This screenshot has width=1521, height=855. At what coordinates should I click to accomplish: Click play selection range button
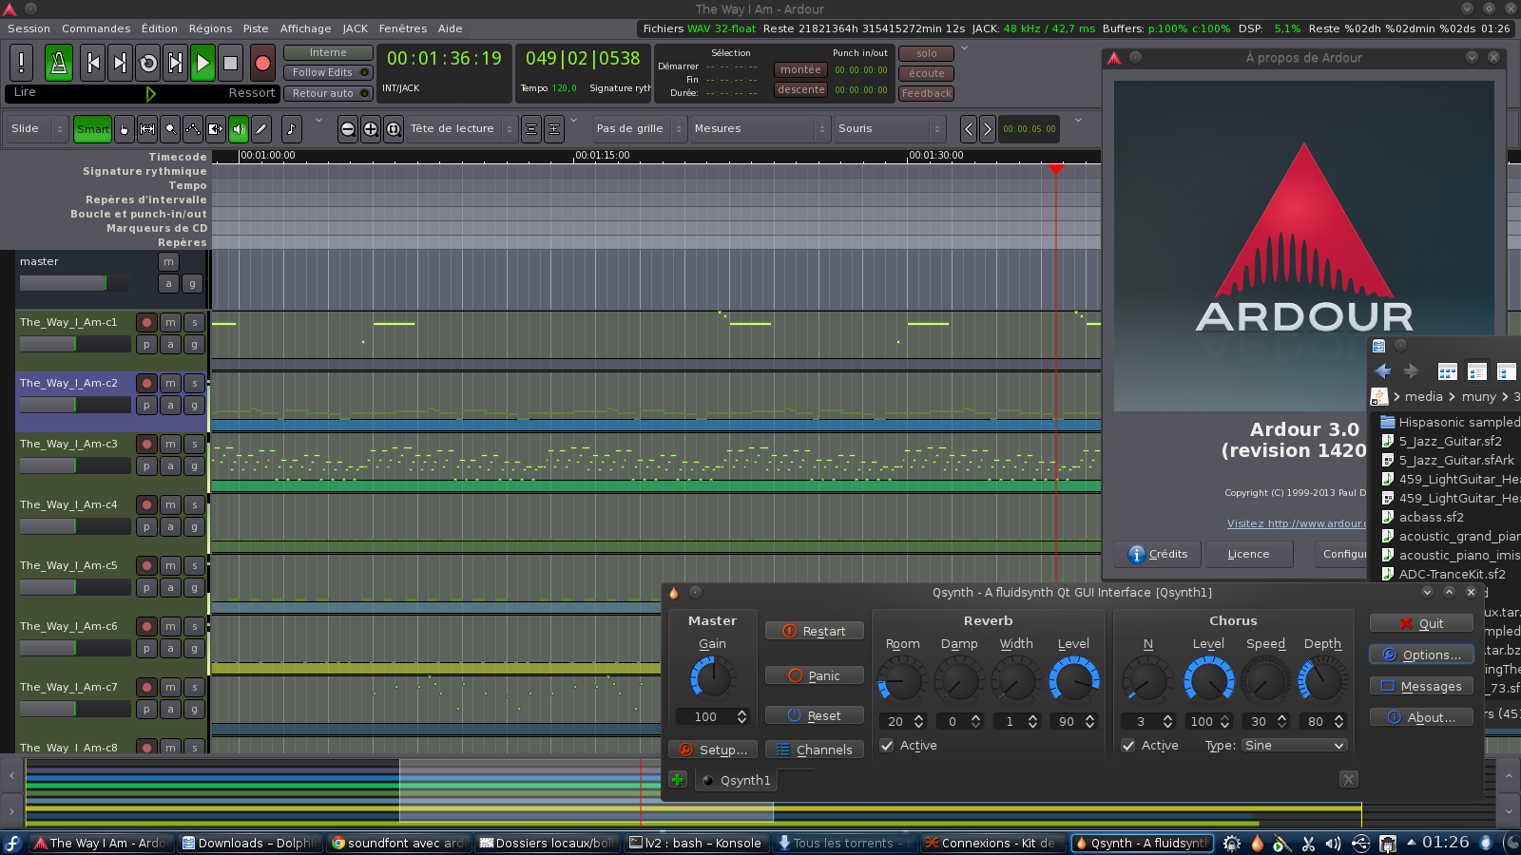pos(176,64)
